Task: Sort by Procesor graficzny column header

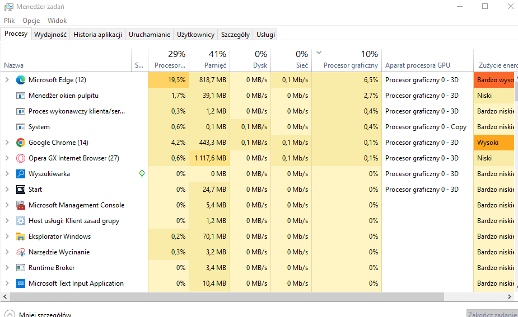Action: coord(347,60)
